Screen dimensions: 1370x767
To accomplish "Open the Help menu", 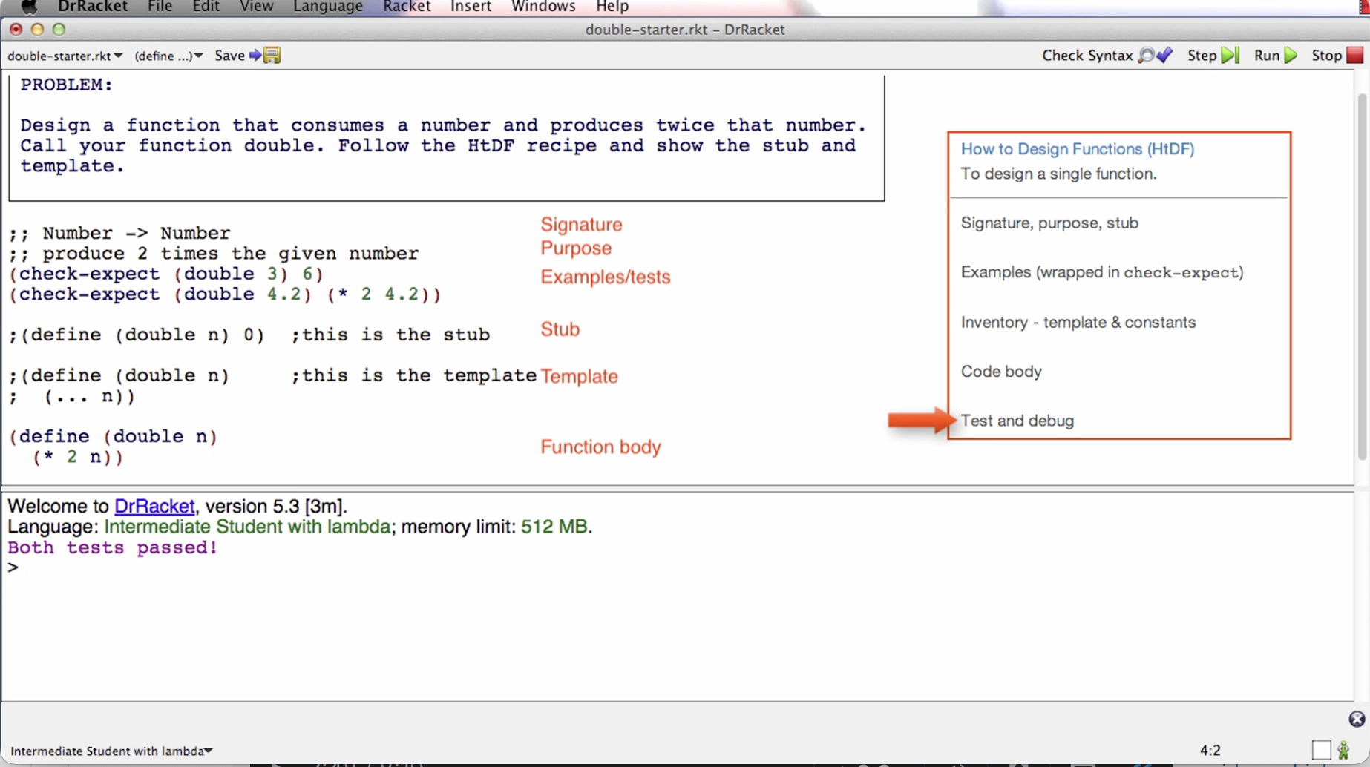I will (x=612, y=7).
